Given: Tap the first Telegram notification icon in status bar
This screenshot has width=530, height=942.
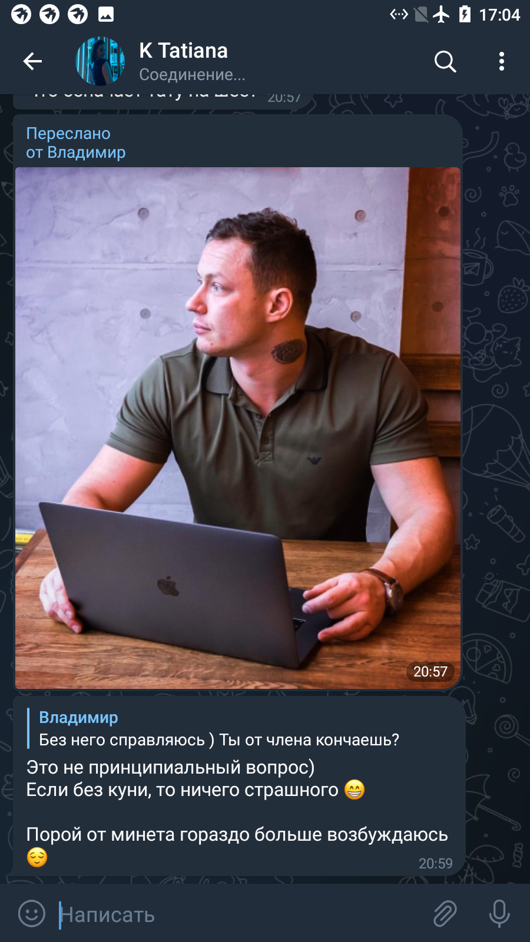Looking at the screenshot, I should pyautogui.click(x=21, y=14).
